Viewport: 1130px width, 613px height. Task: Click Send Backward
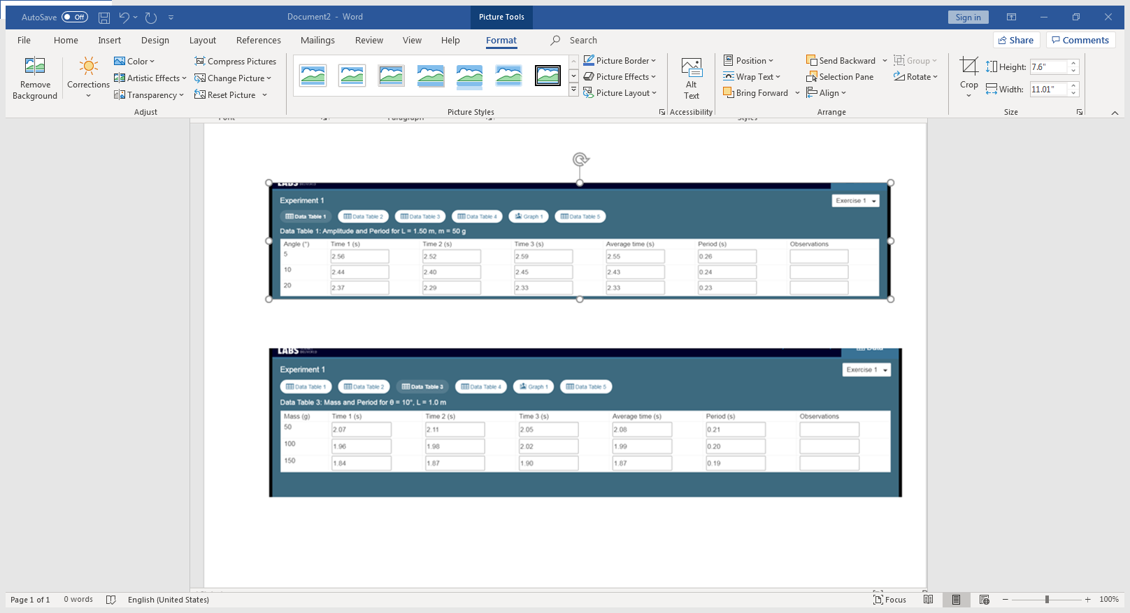pos(841,61)
